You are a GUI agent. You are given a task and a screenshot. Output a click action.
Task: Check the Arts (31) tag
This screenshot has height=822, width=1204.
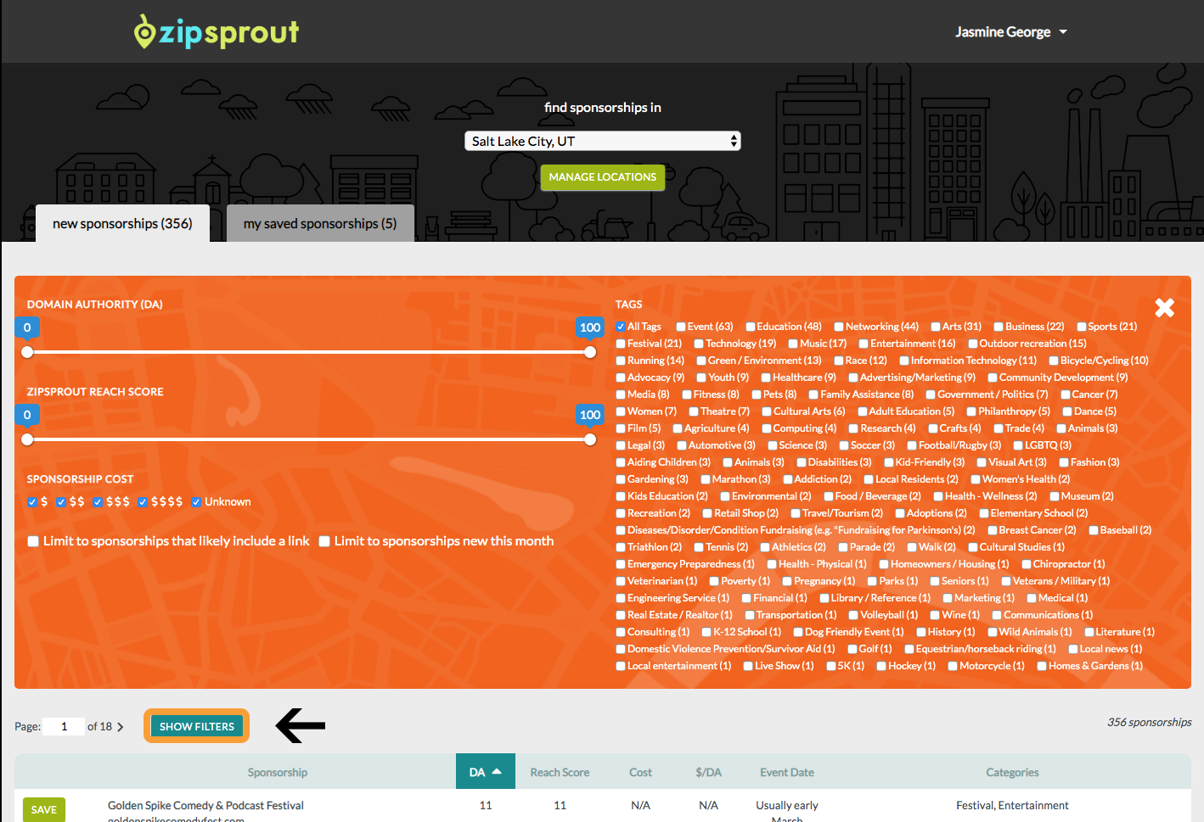pos(936,327)
